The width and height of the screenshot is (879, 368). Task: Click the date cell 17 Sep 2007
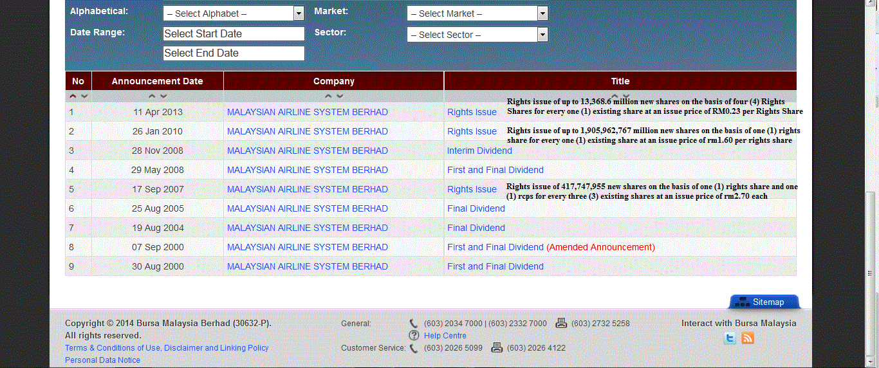point(158,189)
